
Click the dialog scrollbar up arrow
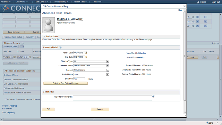point(185,10)
